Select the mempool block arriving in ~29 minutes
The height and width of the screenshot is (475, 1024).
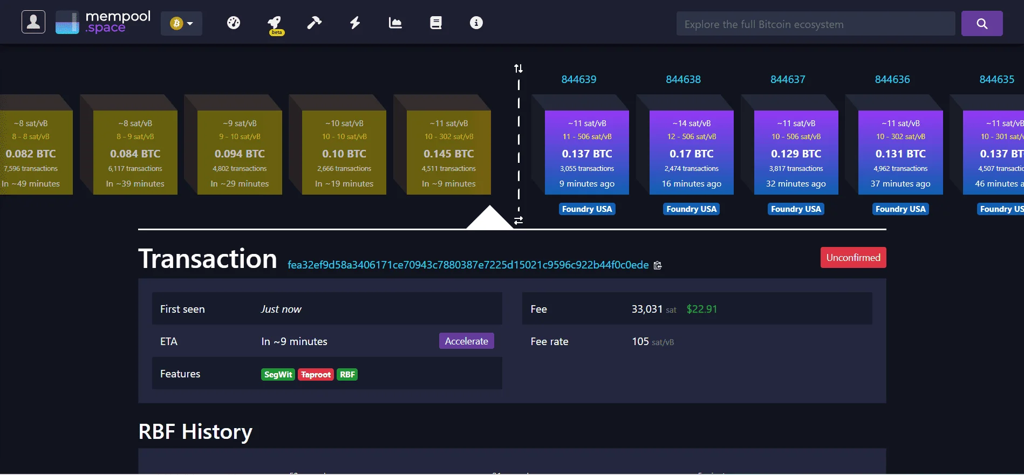tap(240, 153)
